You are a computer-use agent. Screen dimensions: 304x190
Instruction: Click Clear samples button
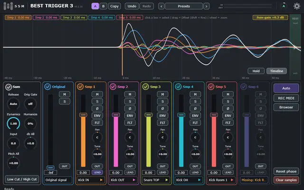pos(286,180)
